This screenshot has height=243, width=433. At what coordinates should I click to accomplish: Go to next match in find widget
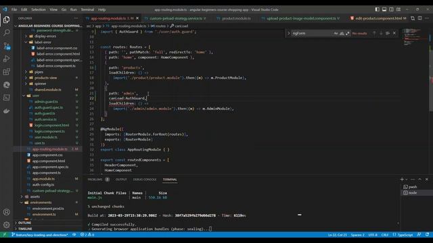pos(381,33)
